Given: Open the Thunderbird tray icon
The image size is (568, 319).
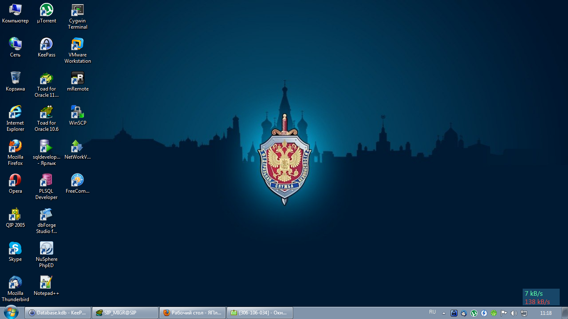Looking at the screenshot, I should click(x=464, y=313).
